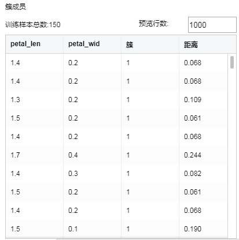The width and height of the screenshot is (239, 240).
Task: Click the first row's distance value 0.068
Action: 193,63
